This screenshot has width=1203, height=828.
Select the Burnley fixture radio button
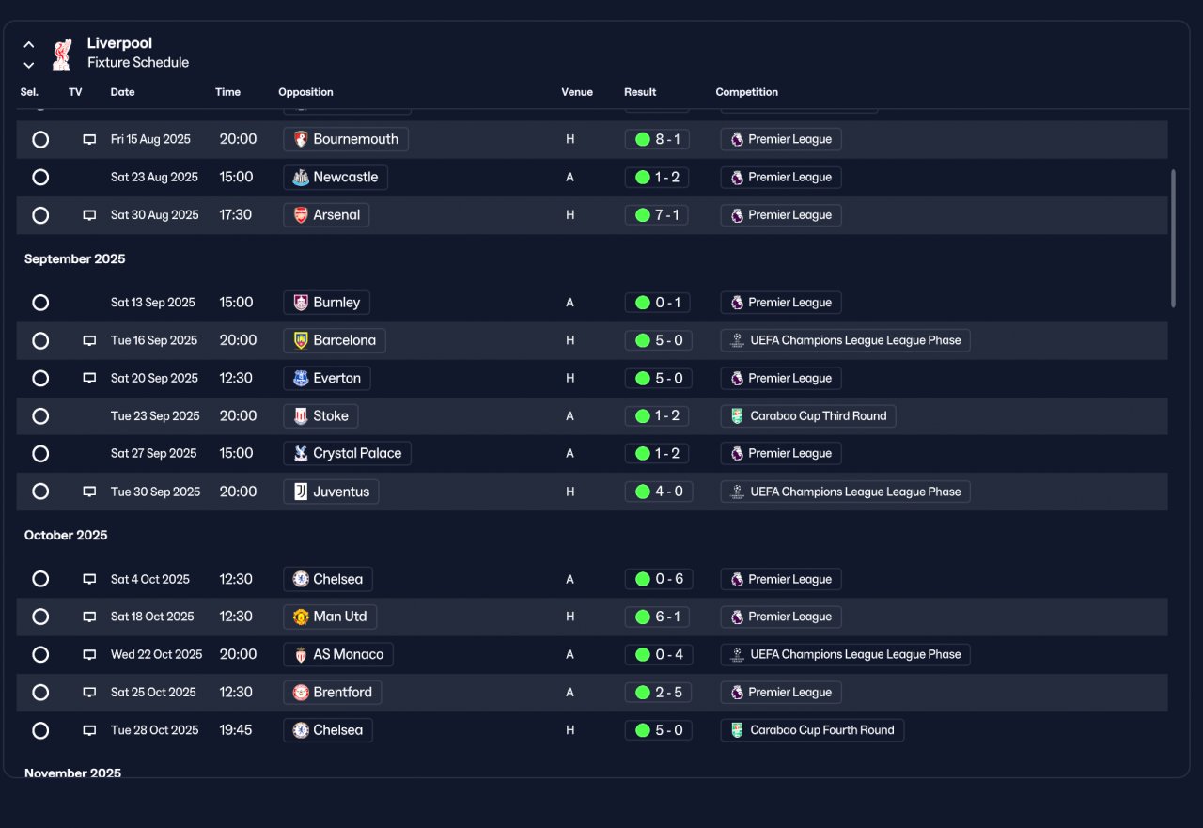tap(40, 303)
